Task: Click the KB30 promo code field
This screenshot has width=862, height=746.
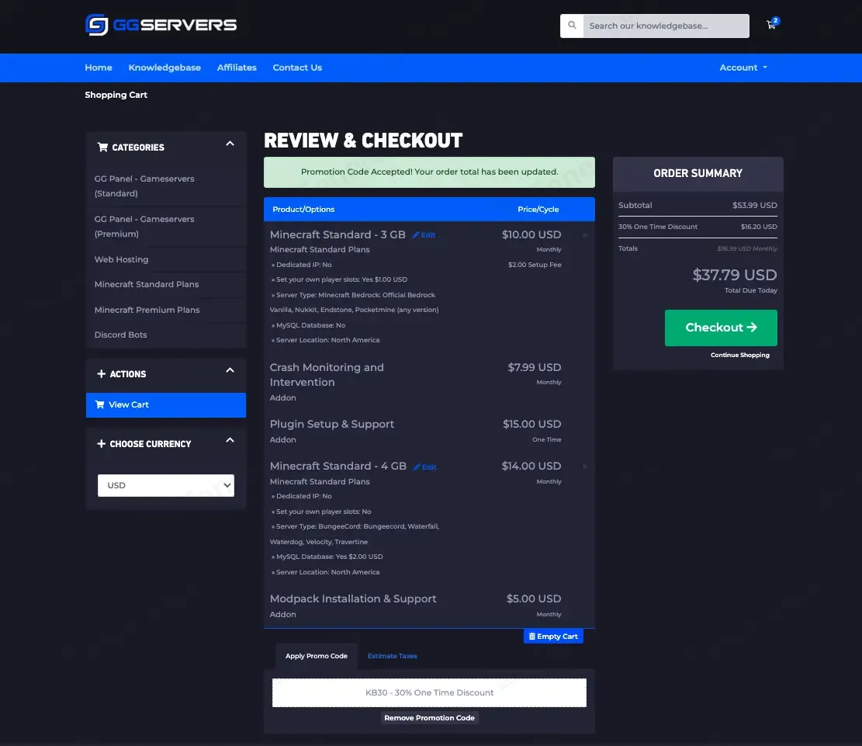Action: 429,692
